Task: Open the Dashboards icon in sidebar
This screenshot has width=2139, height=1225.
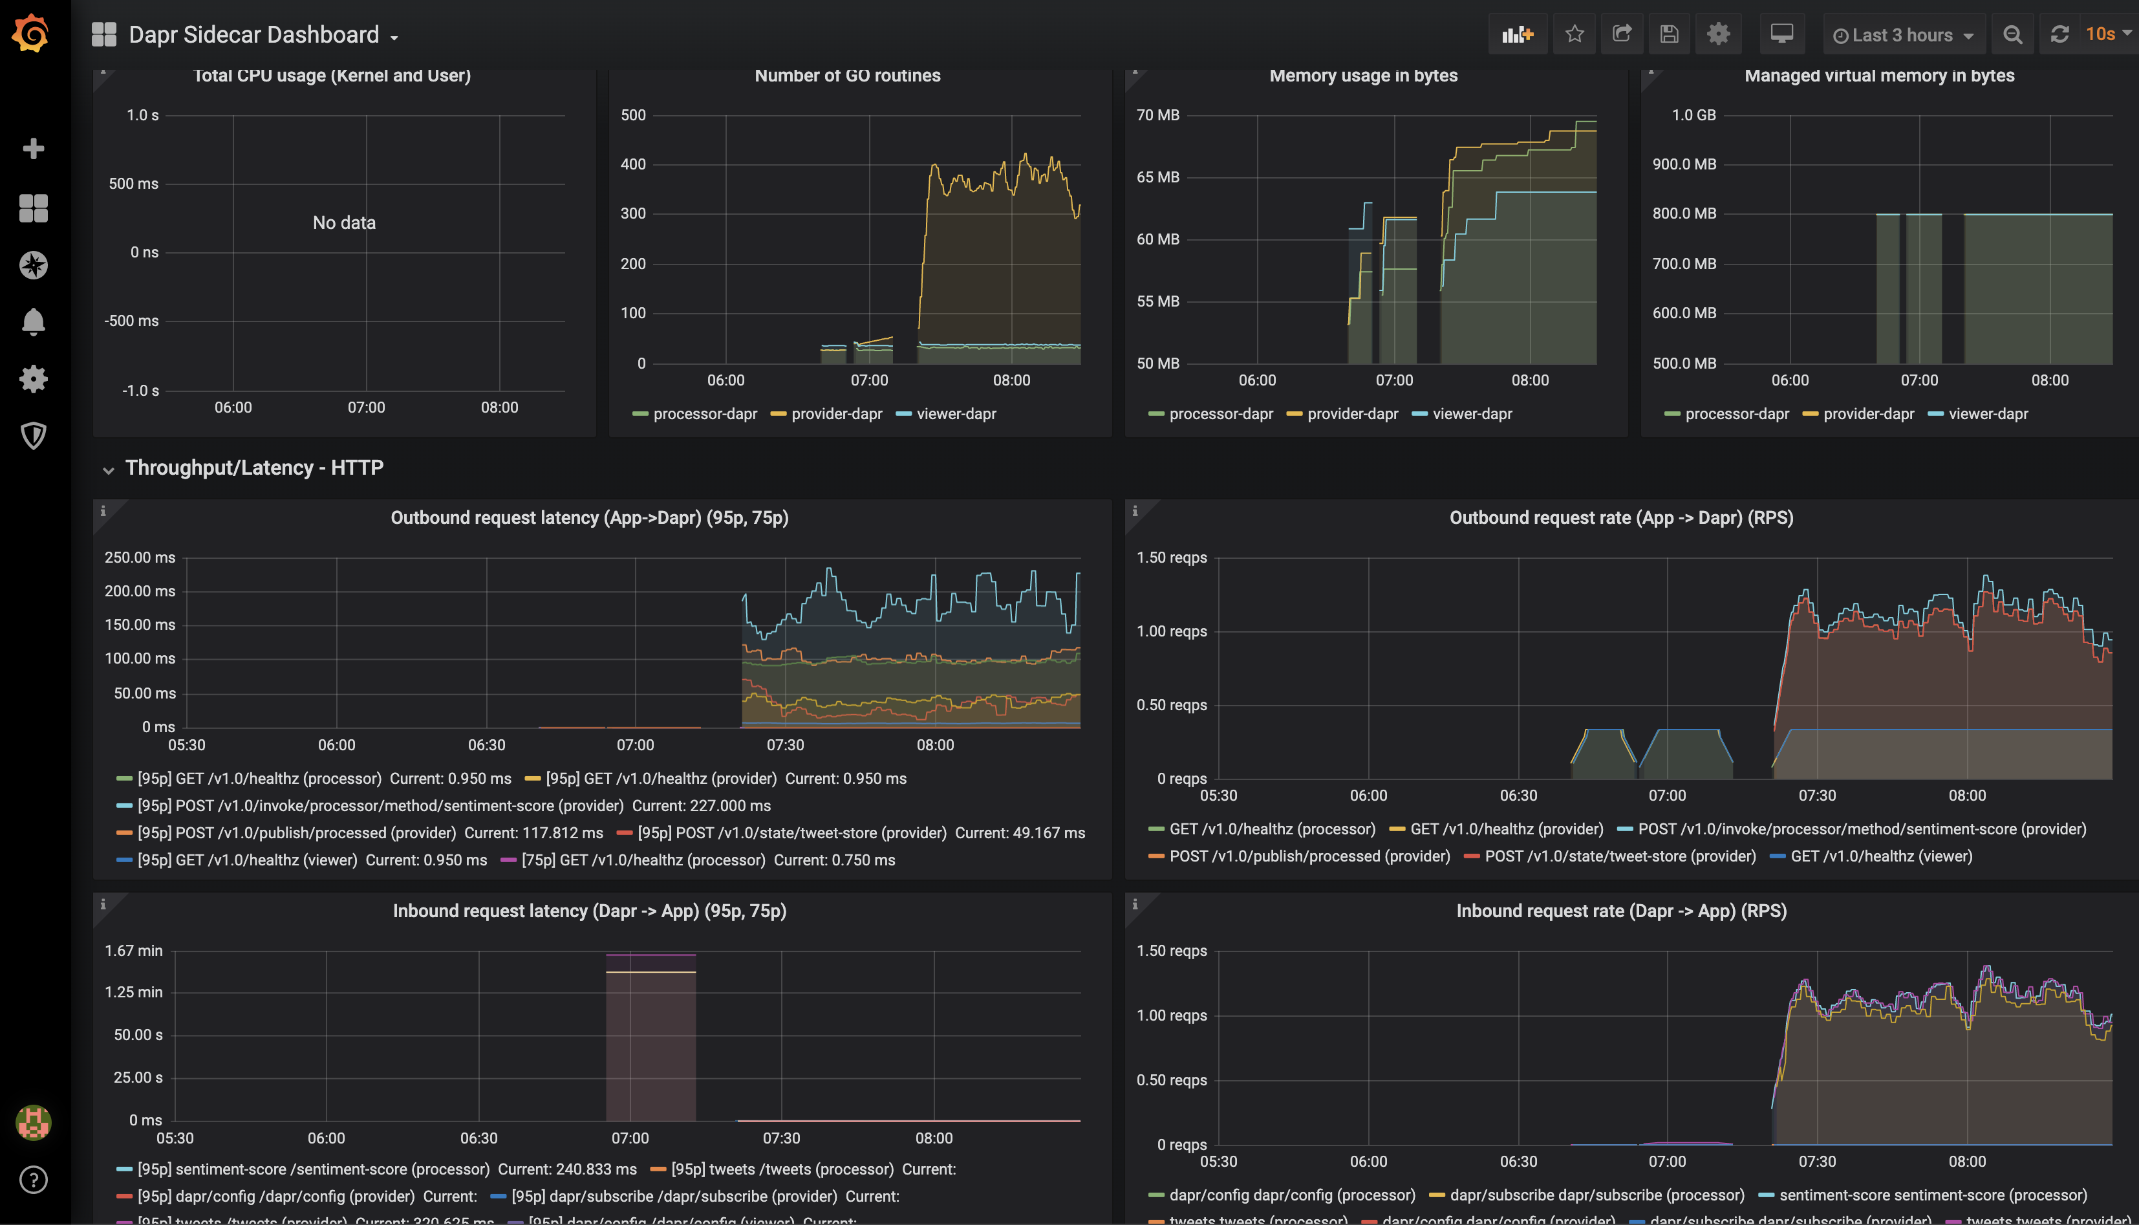Action: (34, 208)
